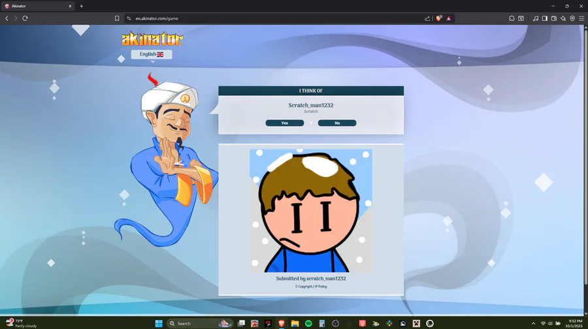The height and width of the screenshot is (329, 588).
Task: Open site information icon in address bar
Action: click(x=129, y=18)
